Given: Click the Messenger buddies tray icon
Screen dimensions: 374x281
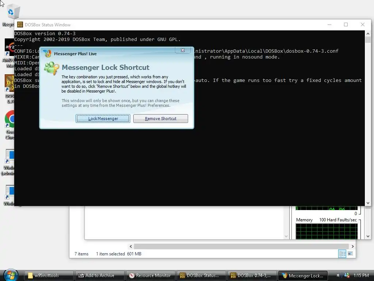Looking at the screenshot, I should pyautogui.click(x=347, y=275).
